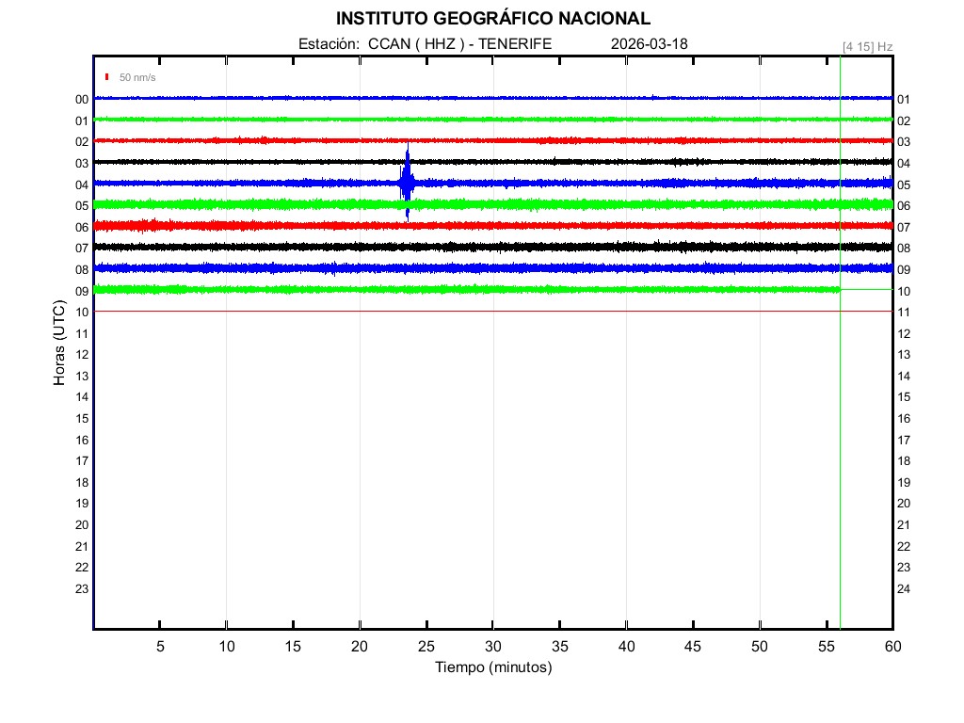Screen dimensions: 964x723
Task: Select the seismic event spike on the 04 trace
Action: tap(407, 182)
